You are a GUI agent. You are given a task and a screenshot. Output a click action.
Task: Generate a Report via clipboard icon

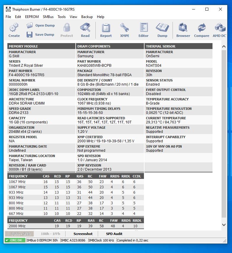pyautogui.click(x=106, y=27)
